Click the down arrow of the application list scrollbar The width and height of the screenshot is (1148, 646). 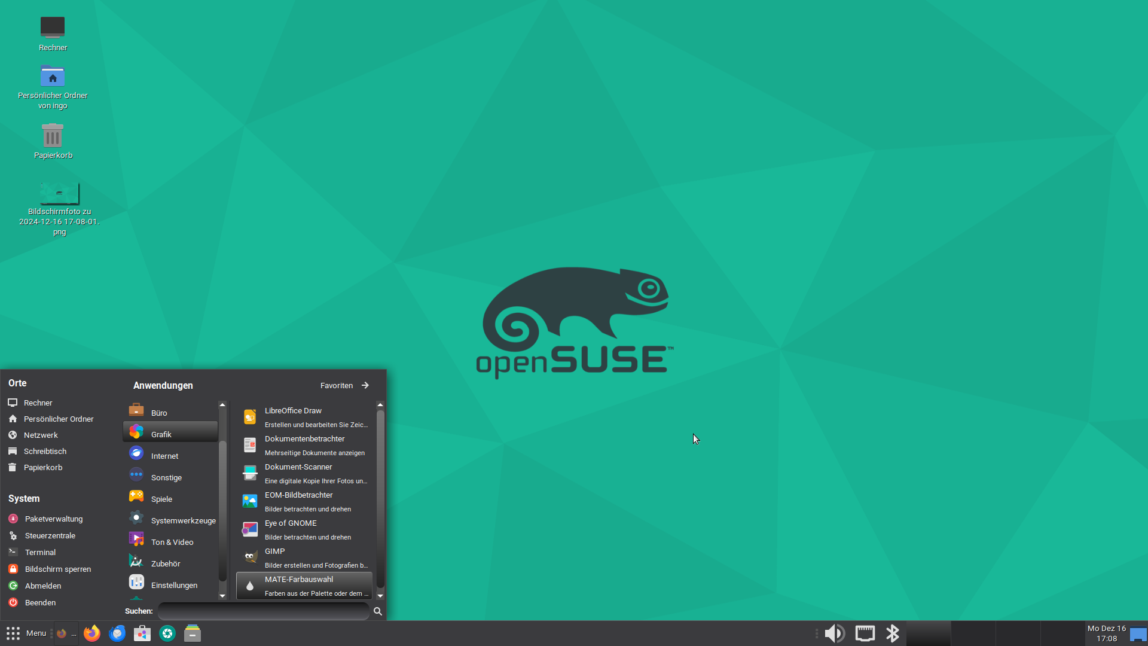(x=380, y=596)
